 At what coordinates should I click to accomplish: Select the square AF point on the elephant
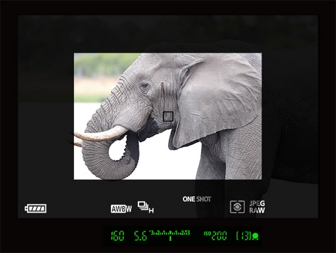pos(168,116)
